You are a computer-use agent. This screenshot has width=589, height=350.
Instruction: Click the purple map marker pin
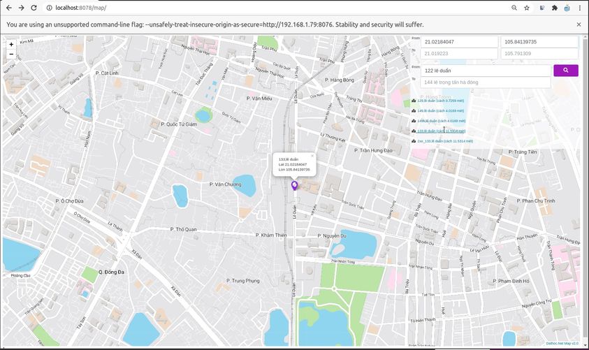pos(295,186)
